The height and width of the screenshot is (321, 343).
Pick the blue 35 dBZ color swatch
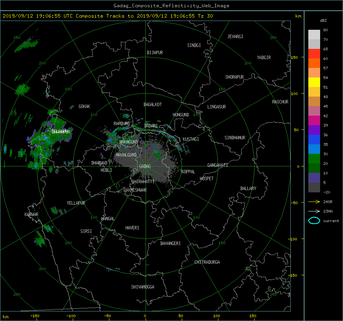(x=314, y=140)
